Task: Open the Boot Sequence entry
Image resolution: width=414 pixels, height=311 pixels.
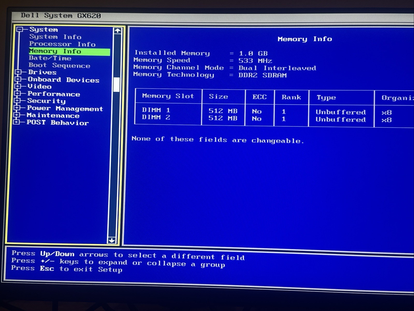Action: (x=59, y=65)
